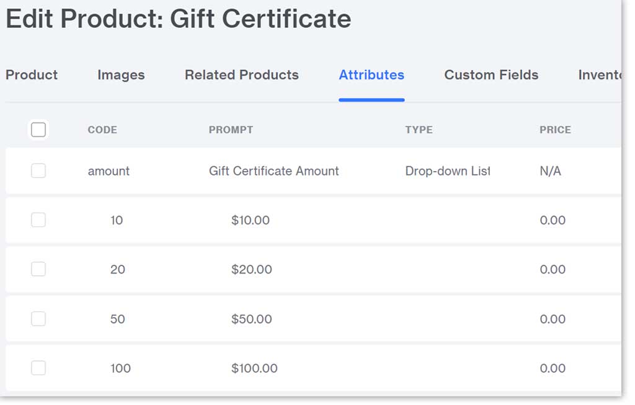Toggle the select-all checkbox in the header
This screenshot has height=405, width=635.
pos(38,130)
